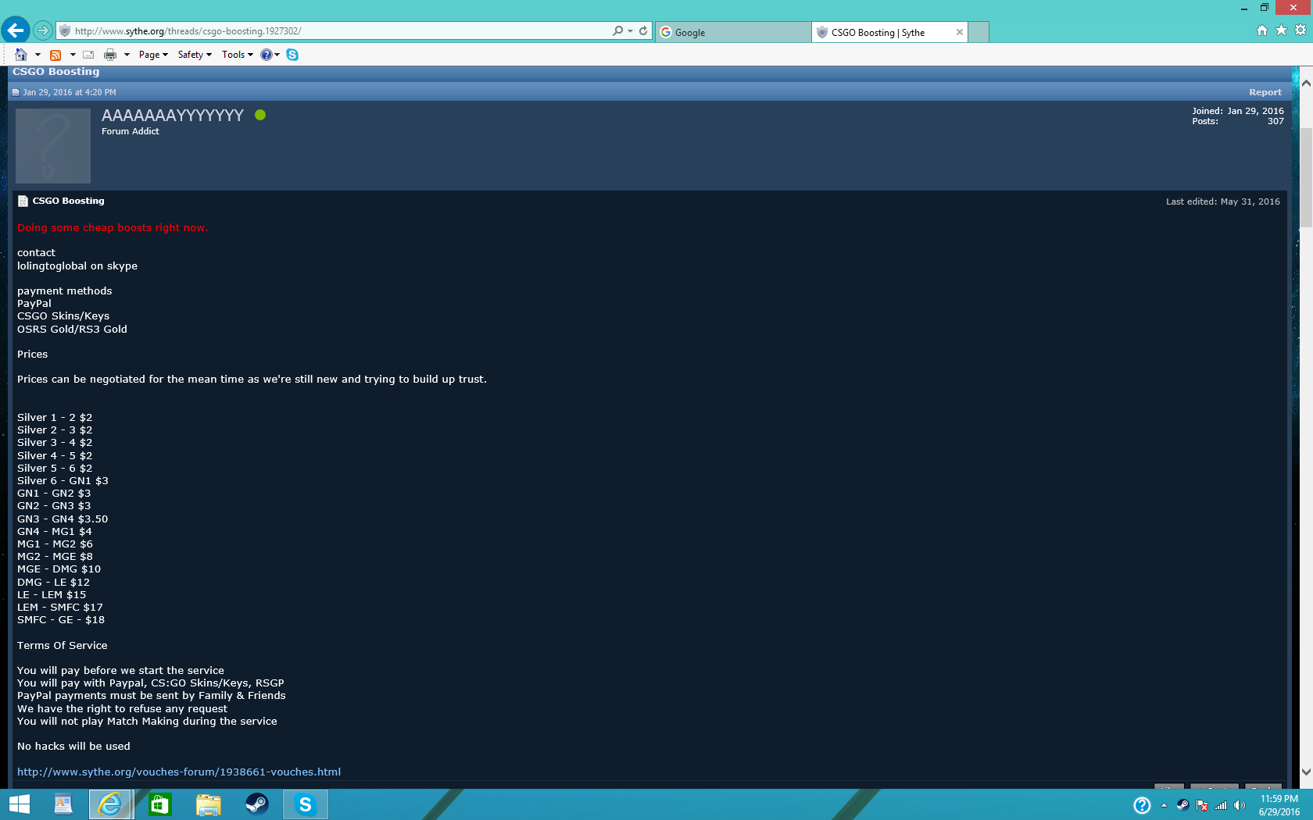Image resolution: width=1313 pixels, height=820 pixels.
Task: Click the 'Doing some cheap boosts right now.' text
Action: (x=113, y=227)
